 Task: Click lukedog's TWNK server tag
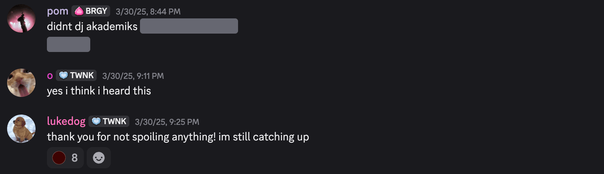coord(109,122)
